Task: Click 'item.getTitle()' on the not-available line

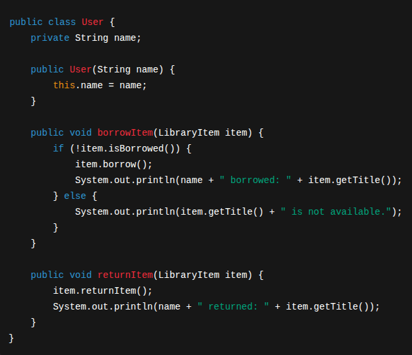Action: pyautogui.click(x=222, y=212)
